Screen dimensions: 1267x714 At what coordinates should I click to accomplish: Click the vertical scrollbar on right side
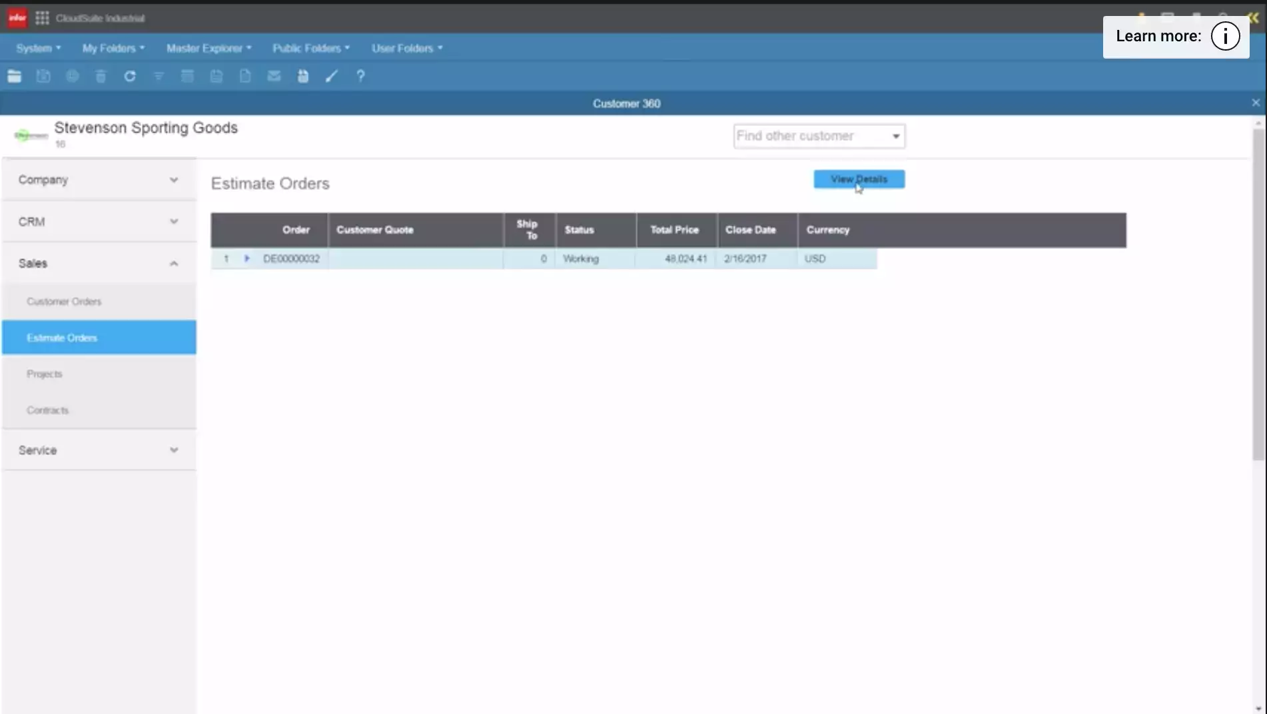1258,293
